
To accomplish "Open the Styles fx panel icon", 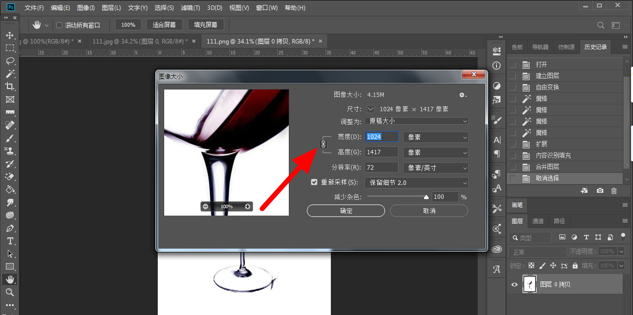I will tap(497, 100).
